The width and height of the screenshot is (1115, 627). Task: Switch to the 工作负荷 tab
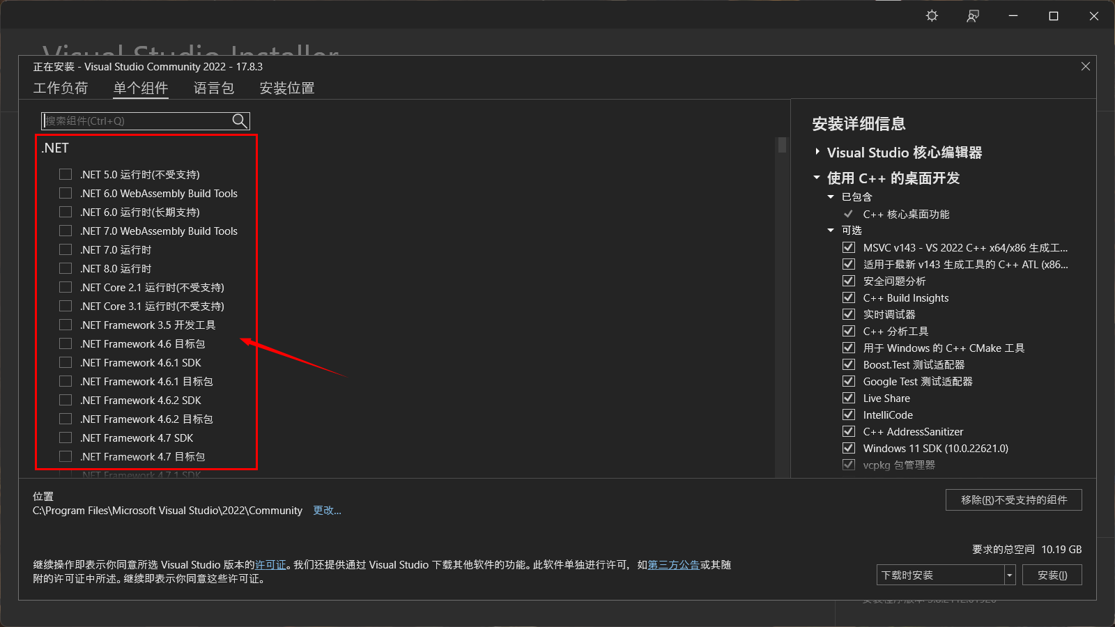click(61, 88)
